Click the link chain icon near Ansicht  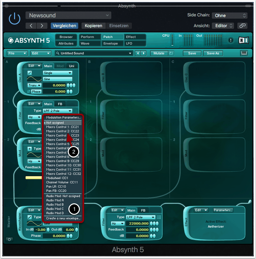point(242,26)
